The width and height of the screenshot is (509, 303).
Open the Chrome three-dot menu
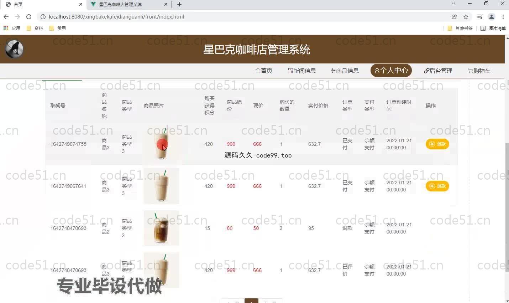point(503,17)
